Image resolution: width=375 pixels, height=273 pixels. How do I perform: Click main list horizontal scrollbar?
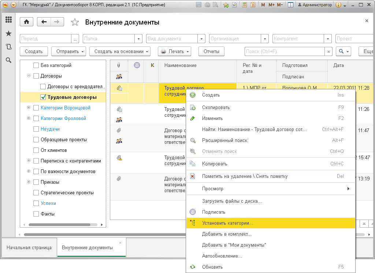click(104, 235)
